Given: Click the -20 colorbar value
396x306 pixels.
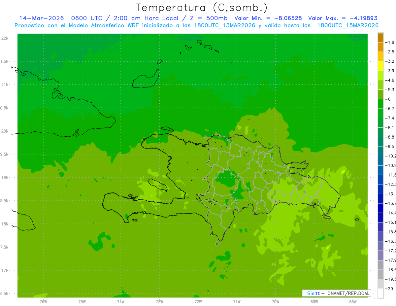Looking at the screenshot, I should point(389,289).
